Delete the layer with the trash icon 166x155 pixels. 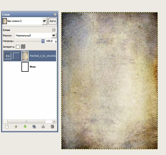pyautogui.click(x=52, y=127)
